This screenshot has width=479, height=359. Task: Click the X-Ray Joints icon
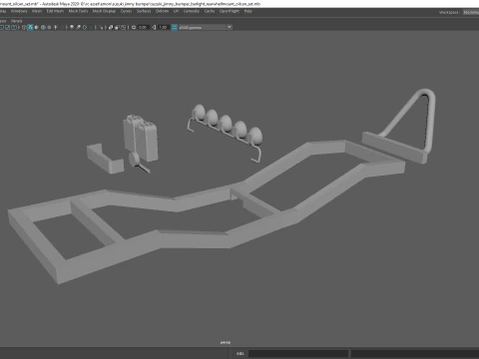(123, 27)
